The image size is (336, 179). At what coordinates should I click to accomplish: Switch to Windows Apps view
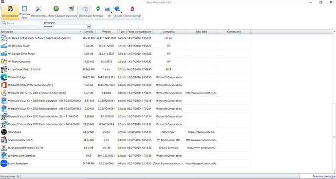[24, 12]
